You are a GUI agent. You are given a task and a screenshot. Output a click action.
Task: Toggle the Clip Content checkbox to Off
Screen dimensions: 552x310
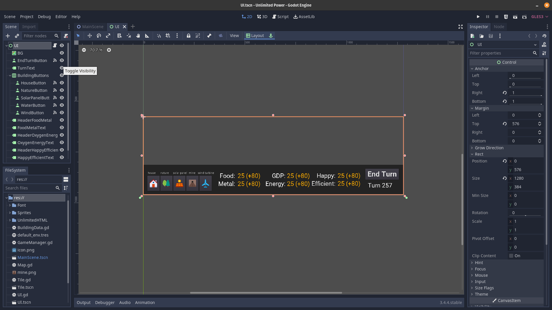tap(511, 256)
